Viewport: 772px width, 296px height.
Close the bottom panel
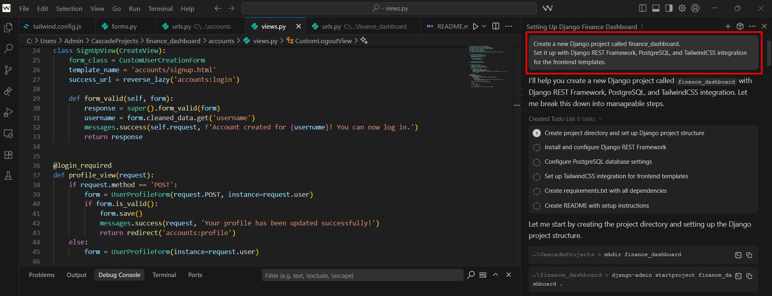pyautogui.click(x=508, y=275)
